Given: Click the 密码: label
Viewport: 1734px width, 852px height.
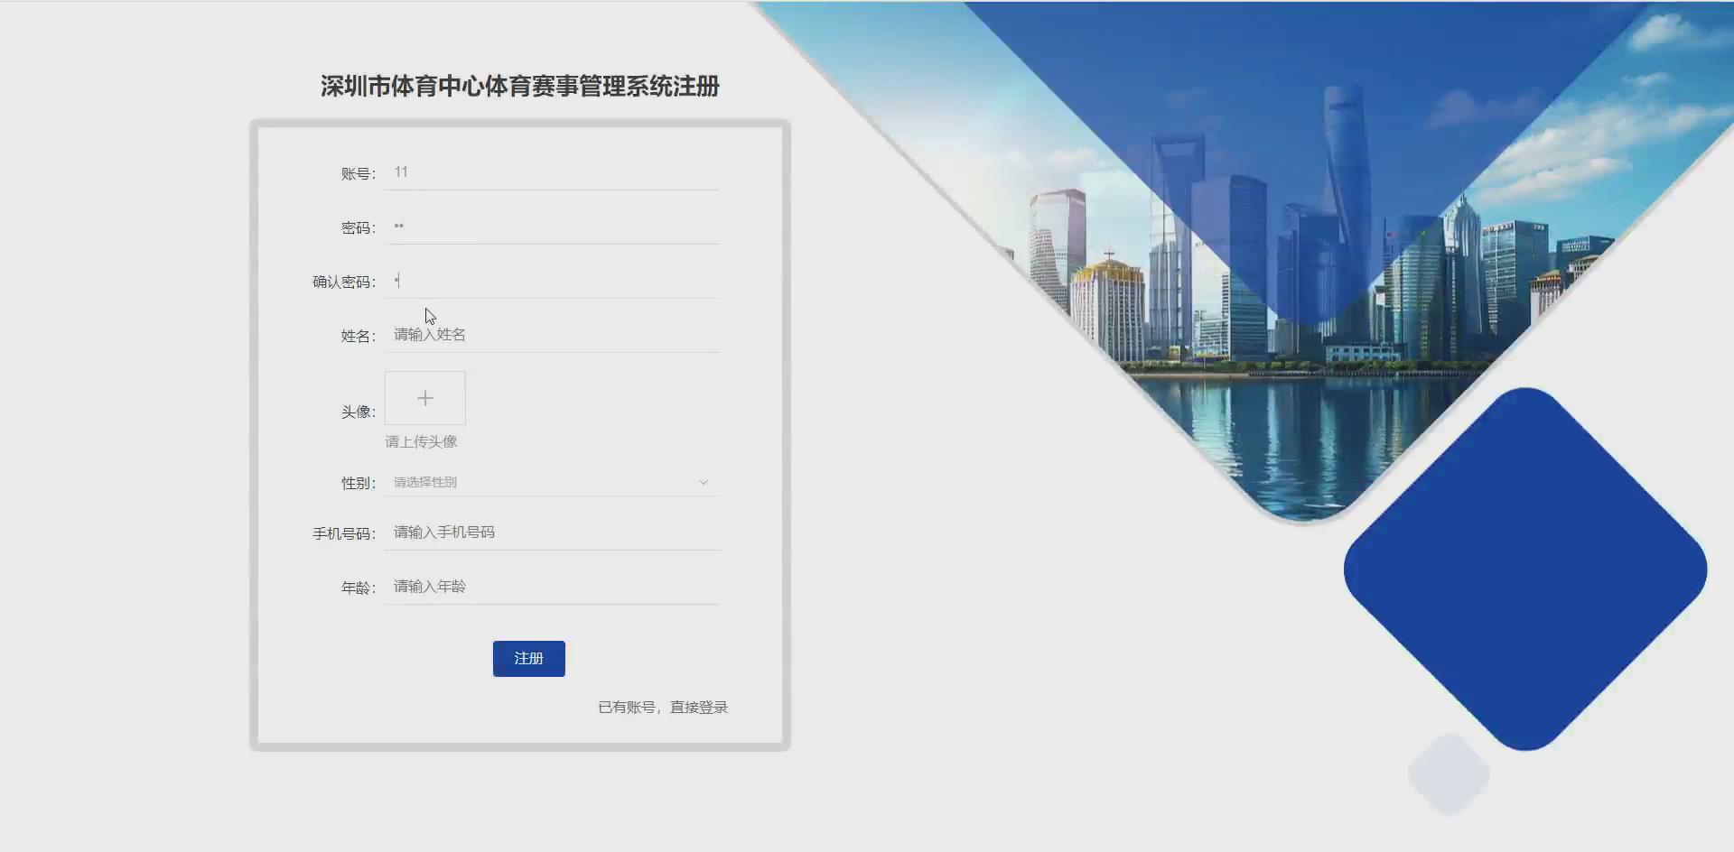Looking at the screenshot, I should (359, 228).
